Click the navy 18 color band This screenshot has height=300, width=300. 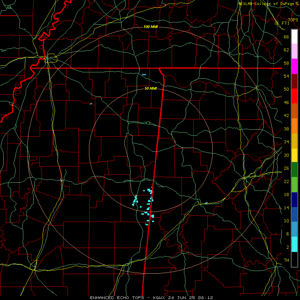[x=294, y=200]
